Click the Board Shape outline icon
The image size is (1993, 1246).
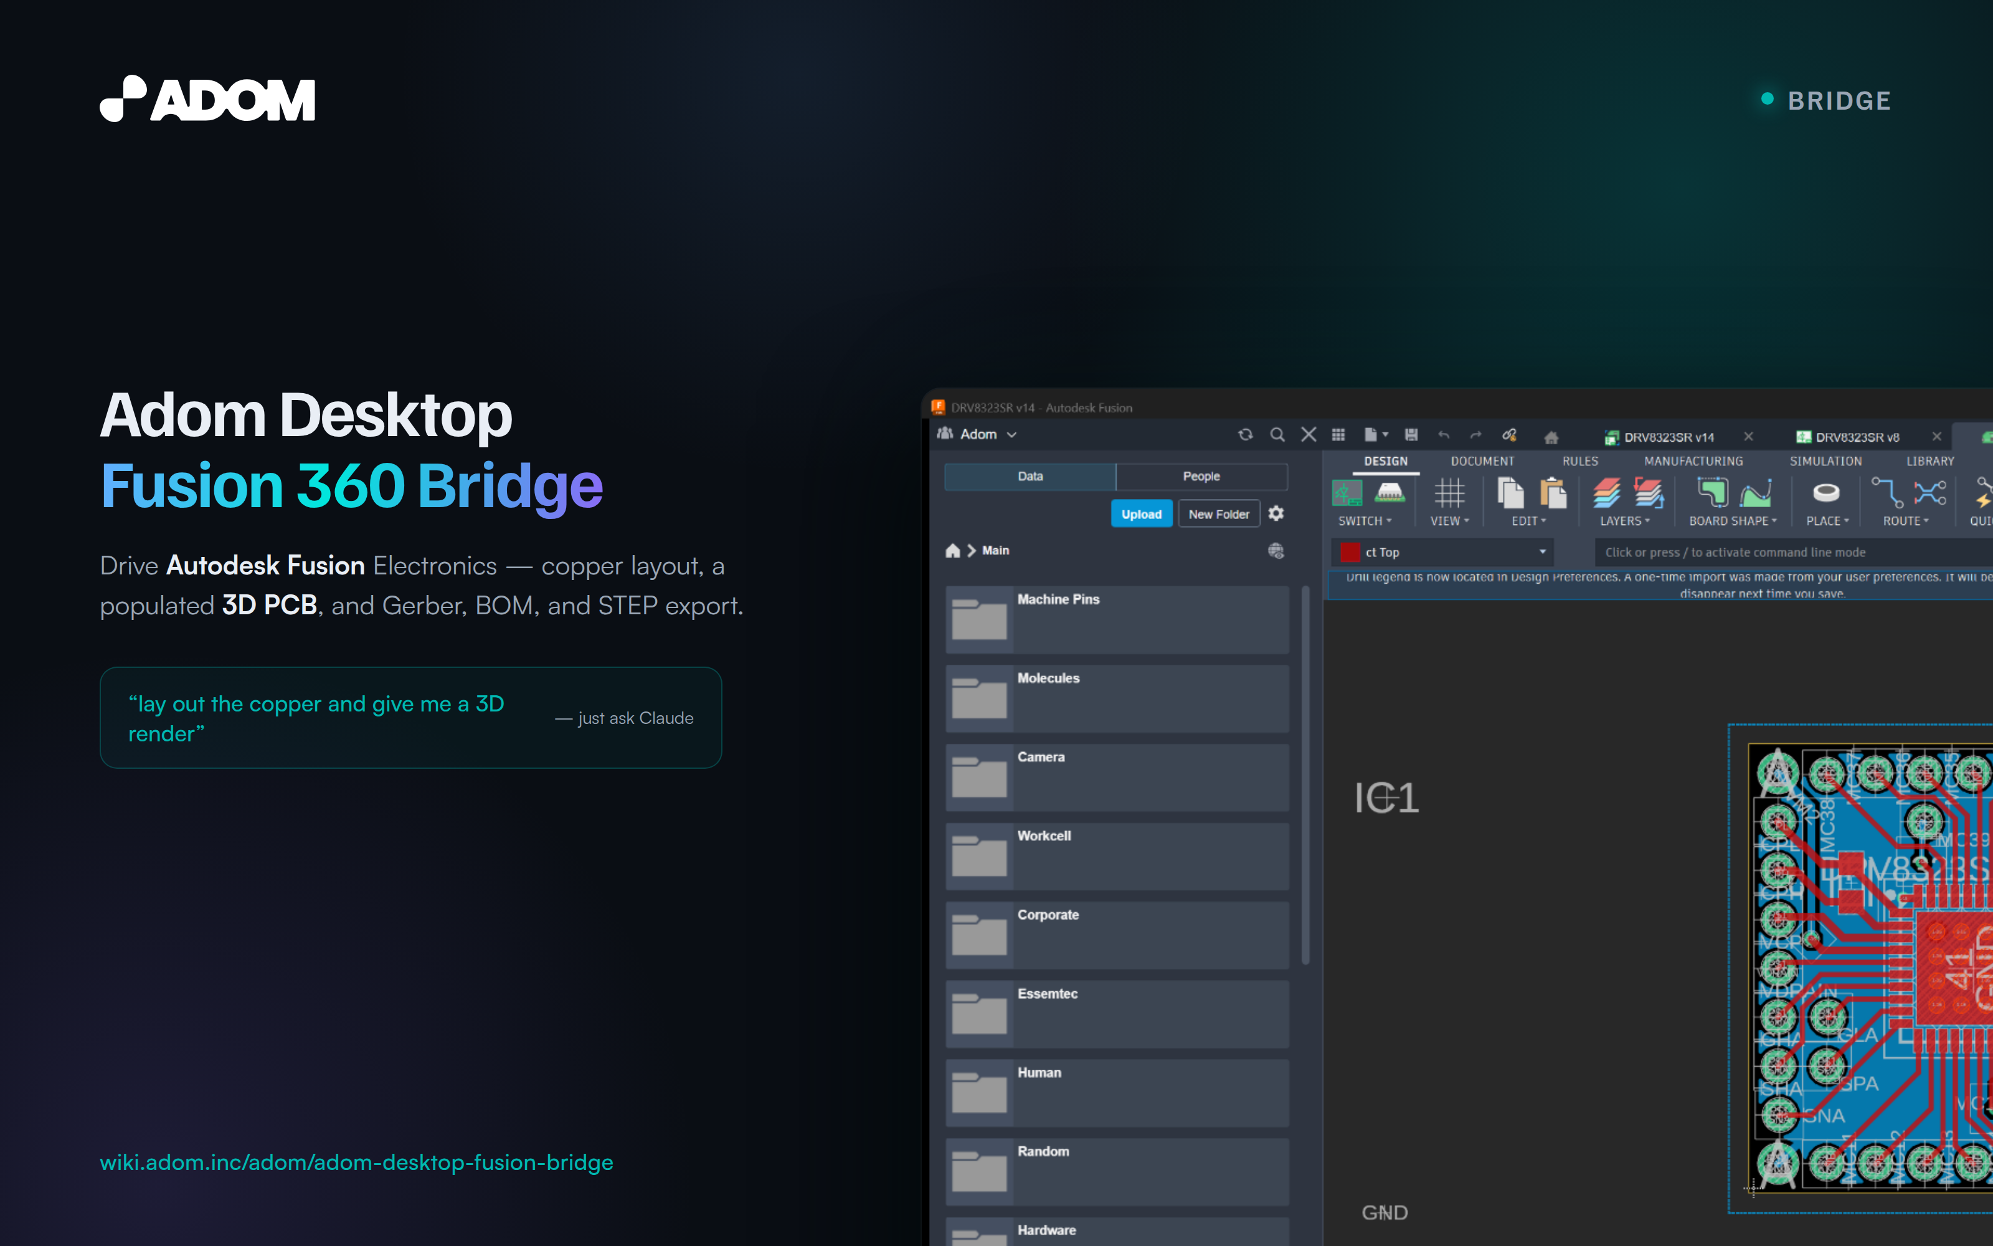tap(1713, 493)
